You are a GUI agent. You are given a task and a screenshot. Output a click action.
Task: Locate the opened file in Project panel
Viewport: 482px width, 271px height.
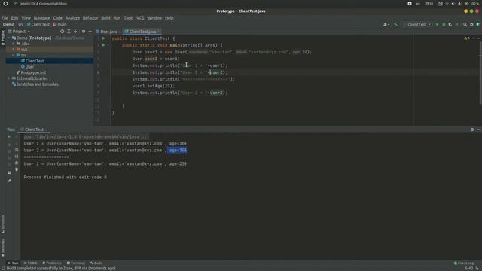click(62, 32)
